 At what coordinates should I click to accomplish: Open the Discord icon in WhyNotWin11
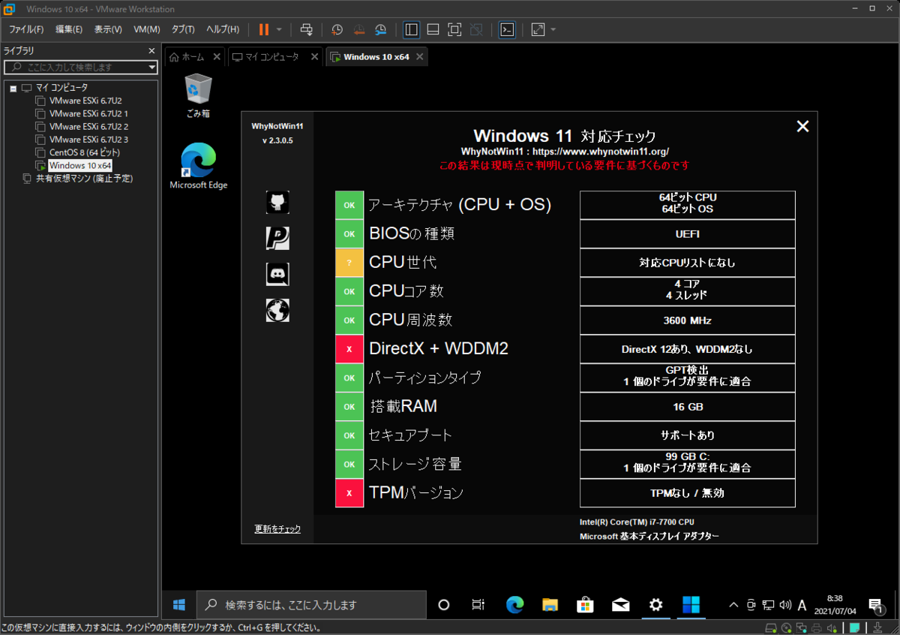click(x=277, y=274)
